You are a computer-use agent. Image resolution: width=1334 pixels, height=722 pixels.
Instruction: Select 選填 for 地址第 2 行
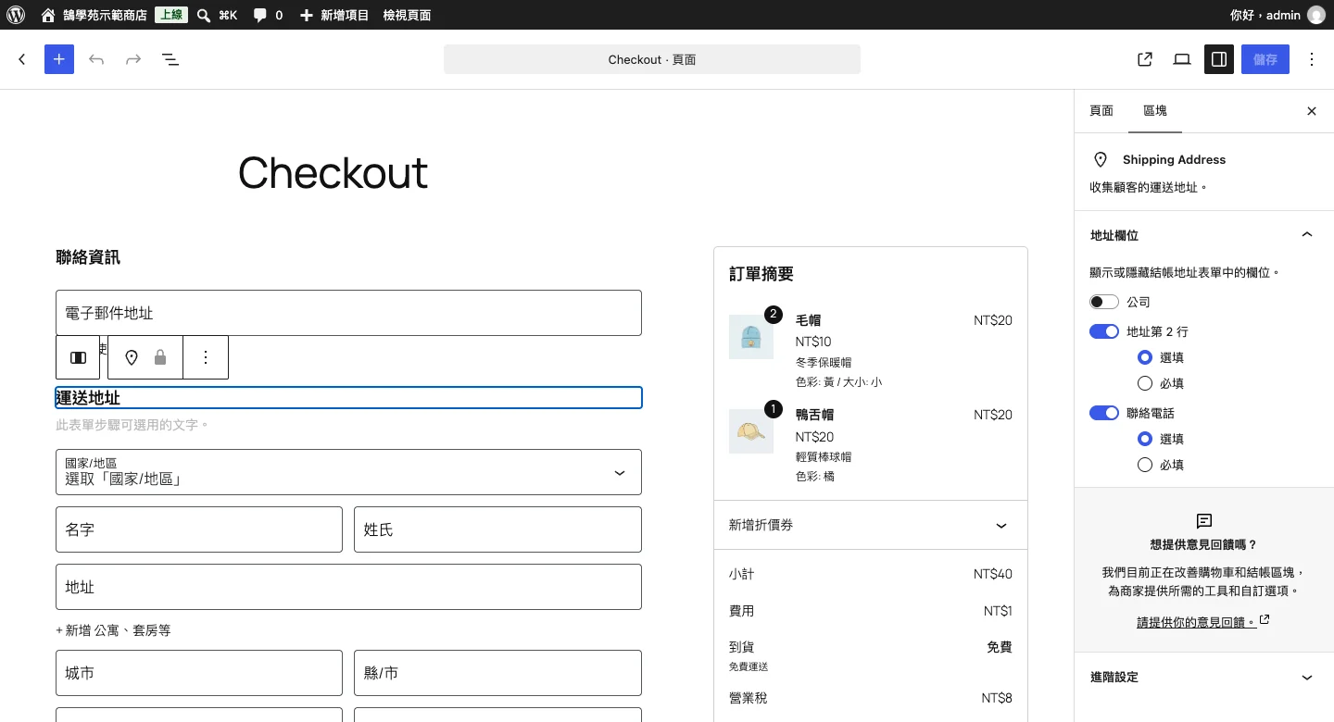point(1145,357)
